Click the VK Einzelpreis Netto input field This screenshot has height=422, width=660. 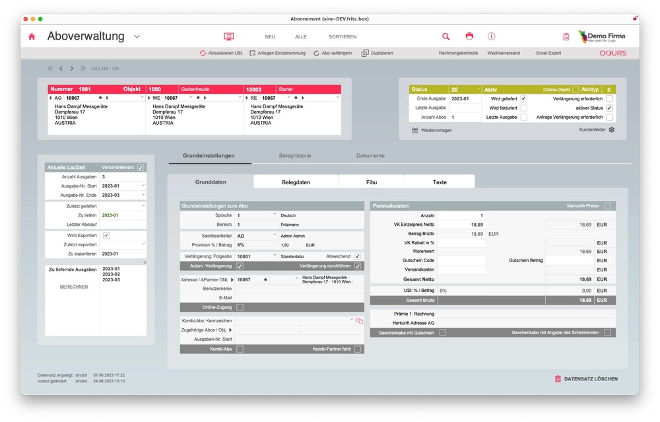[462, 225]
